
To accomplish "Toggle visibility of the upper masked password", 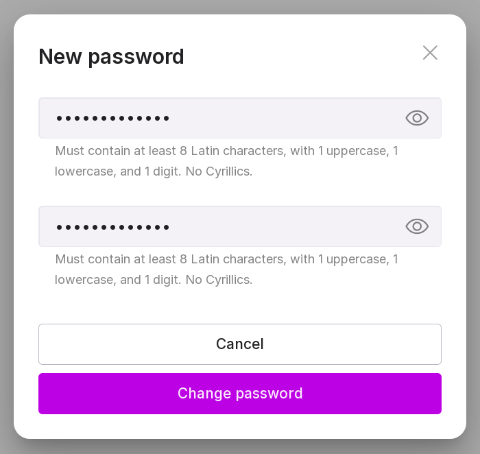I will point(417,118).
